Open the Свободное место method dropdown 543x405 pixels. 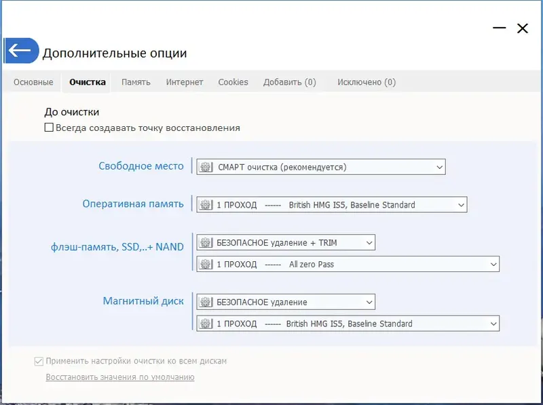tap(438, 166)
